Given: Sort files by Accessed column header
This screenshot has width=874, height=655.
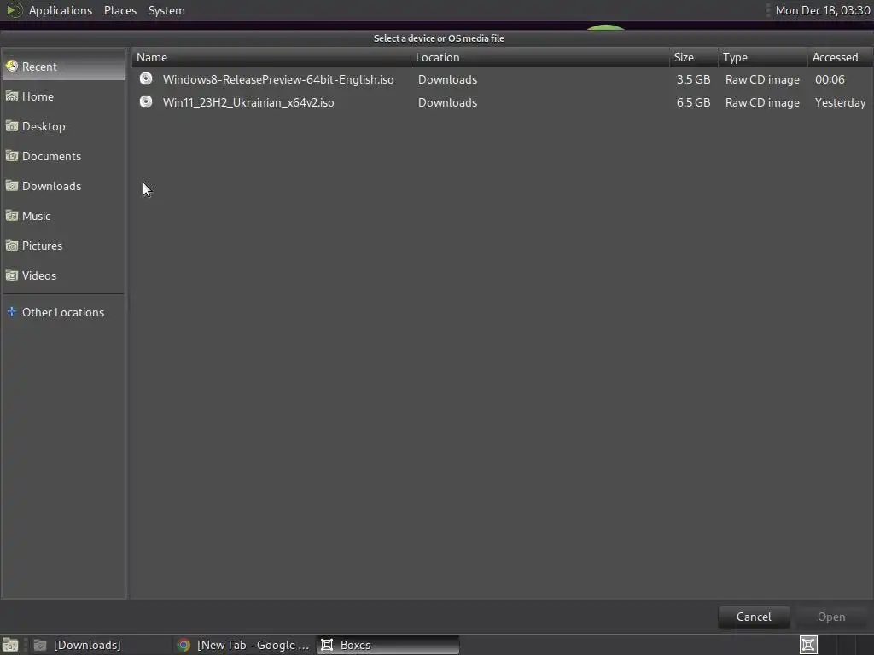Looking at the screenshot, I should coord(840,57).
